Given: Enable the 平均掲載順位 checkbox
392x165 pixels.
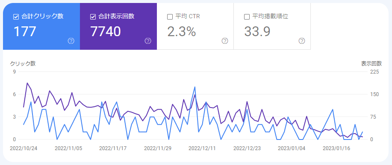Looking at the screenshot, I should pos(247,17).
